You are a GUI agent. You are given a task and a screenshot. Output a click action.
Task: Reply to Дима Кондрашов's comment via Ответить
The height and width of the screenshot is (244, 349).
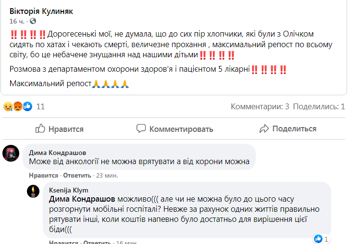[76, 175]
